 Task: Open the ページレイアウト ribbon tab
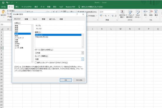(27, 7)
